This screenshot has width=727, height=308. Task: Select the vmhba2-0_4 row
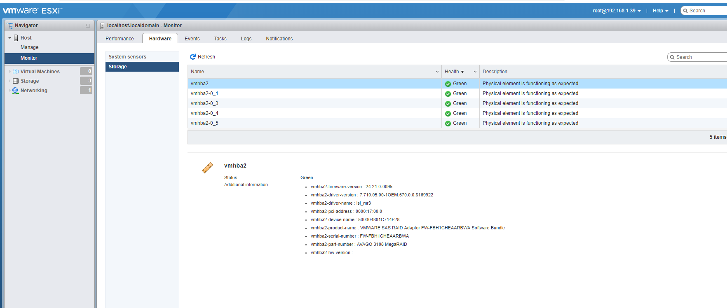(457, 113)
